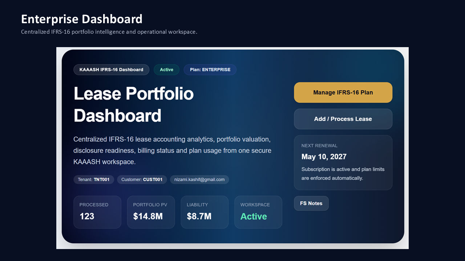Open the Portfolio PV $14.8M card
Screen dimensions: 465x261
(x=151, y=212)
